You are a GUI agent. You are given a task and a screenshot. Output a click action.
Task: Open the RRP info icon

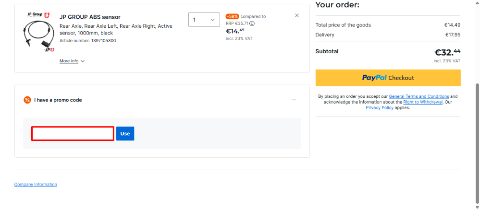click(x=253, y=23)
